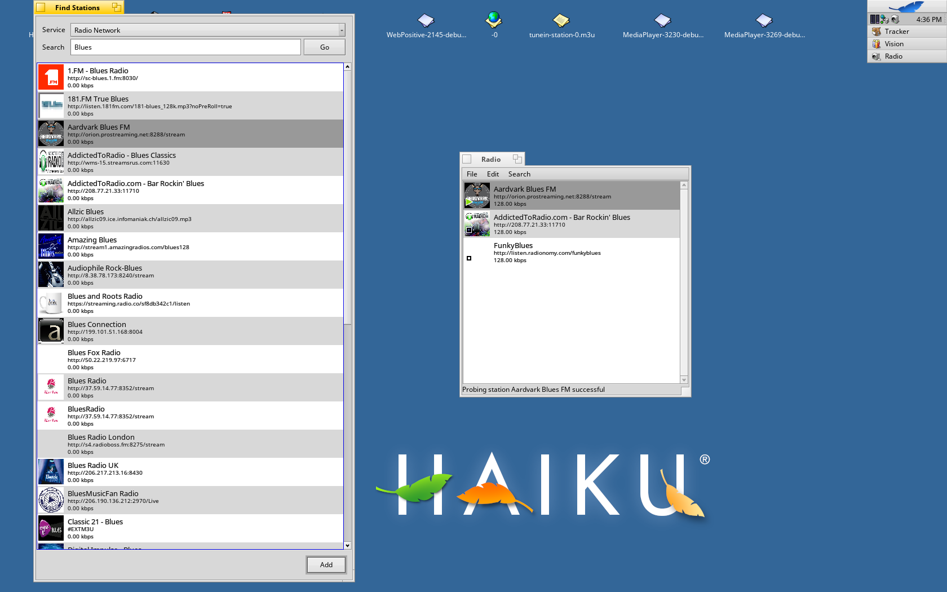This screenshot has height=592, width=947.
Task: Click the Add button in Find Stations
Action: [x=326, y=564]
